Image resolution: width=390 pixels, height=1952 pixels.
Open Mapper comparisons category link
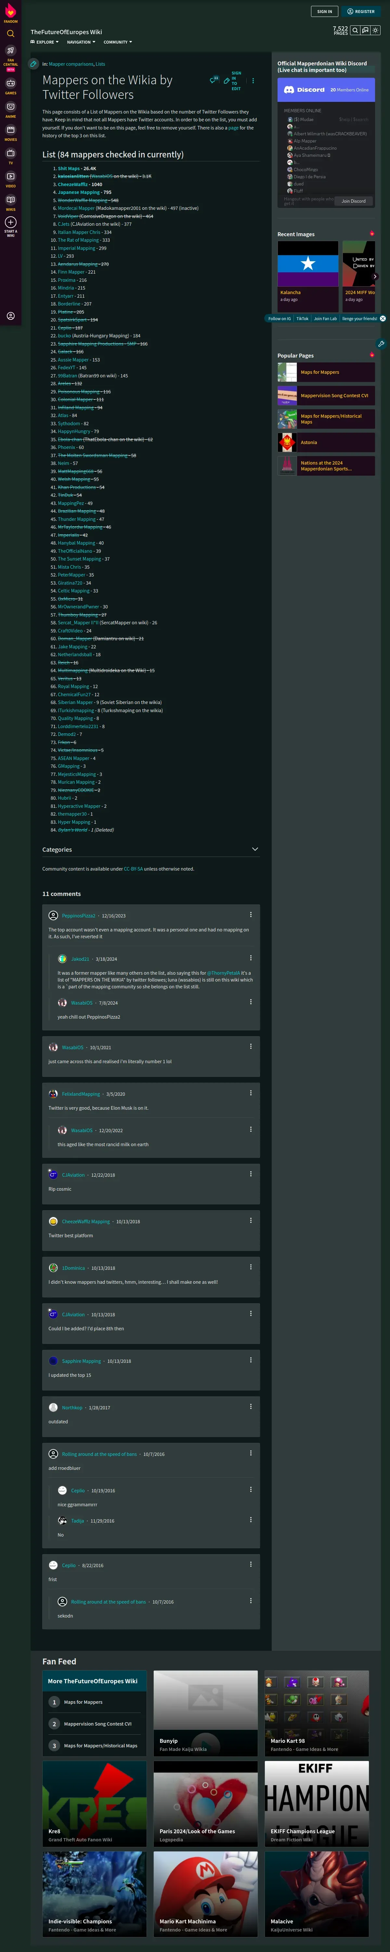[71, 64]
